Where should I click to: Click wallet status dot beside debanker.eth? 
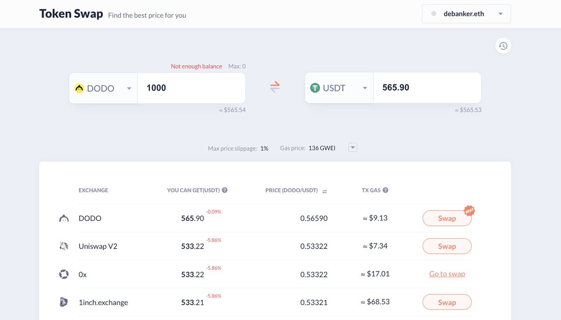[434, 14]
